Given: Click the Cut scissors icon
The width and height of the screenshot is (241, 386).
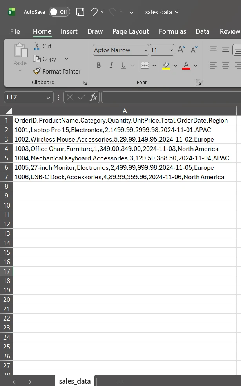Looking at the screenshot, I should 37,46.
